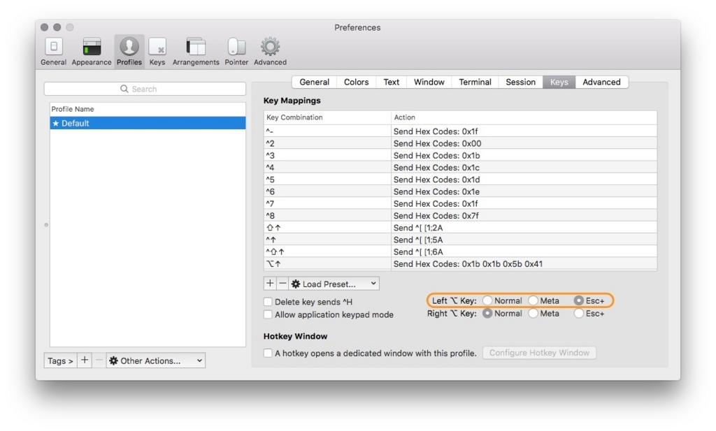
Task: Open the Advanced gear toolbar icon
Action: point(271,52)
